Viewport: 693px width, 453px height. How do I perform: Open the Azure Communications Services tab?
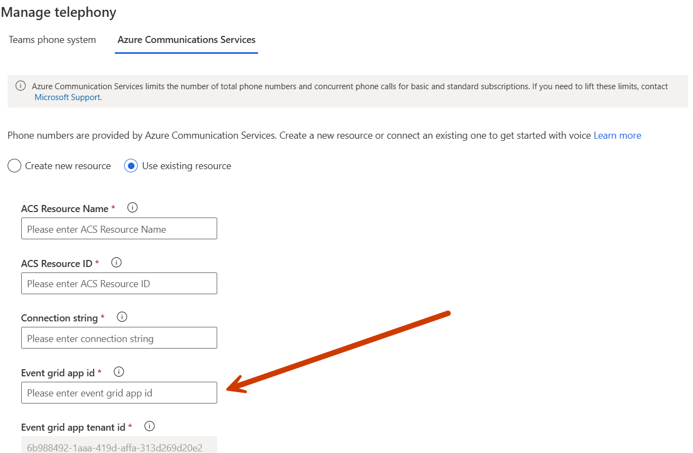(x=187, y=40)
